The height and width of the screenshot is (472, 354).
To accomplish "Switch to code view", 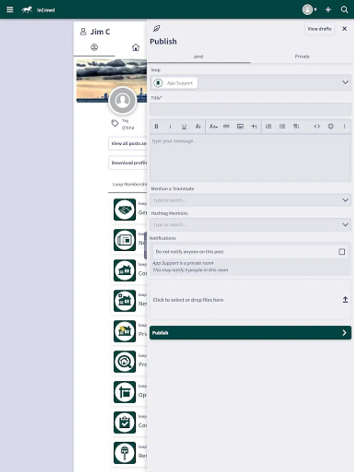I will coord(317,126).
